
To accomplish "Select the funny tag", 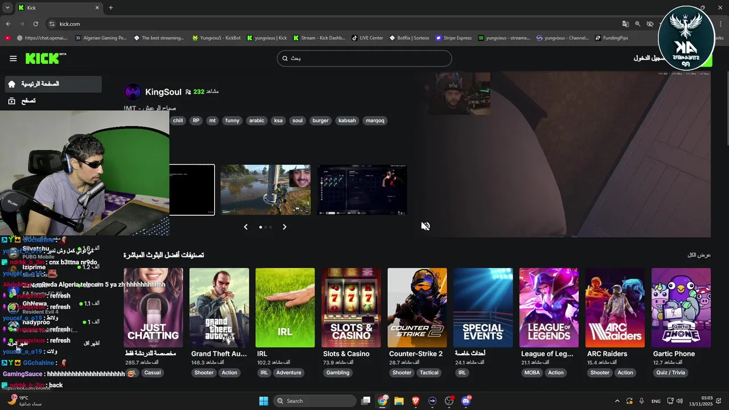I will pos(232,121).
